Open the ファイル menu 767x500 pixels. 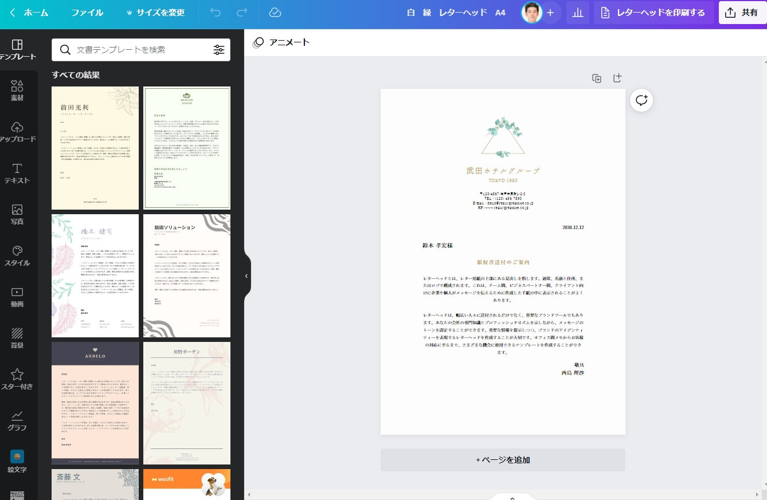(87, 13)
